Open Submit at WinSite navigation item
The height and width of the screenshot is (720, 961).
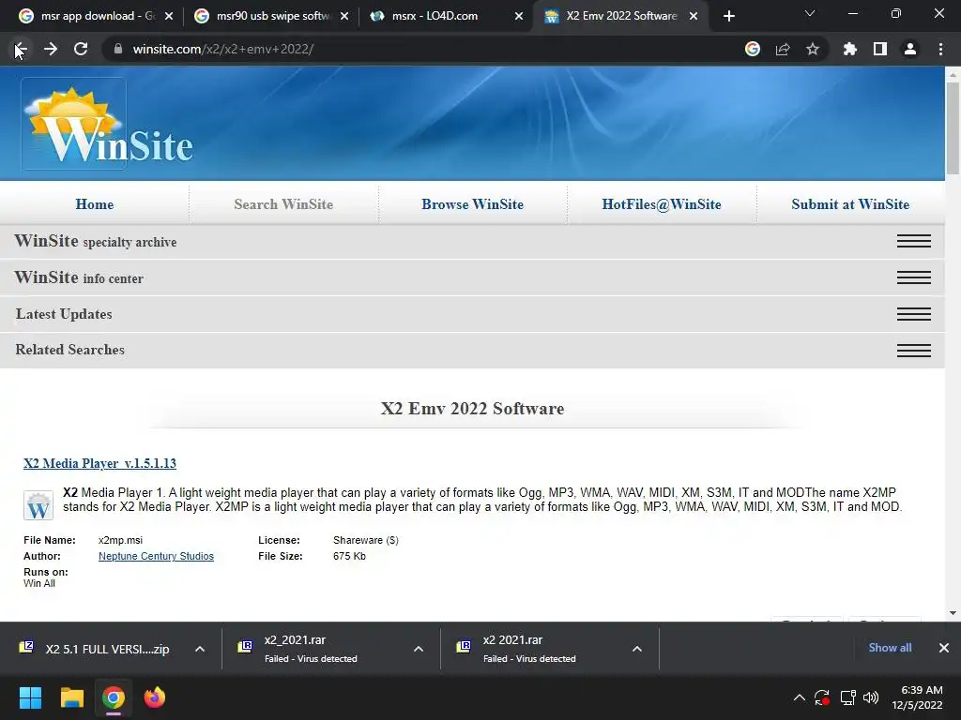850,204
